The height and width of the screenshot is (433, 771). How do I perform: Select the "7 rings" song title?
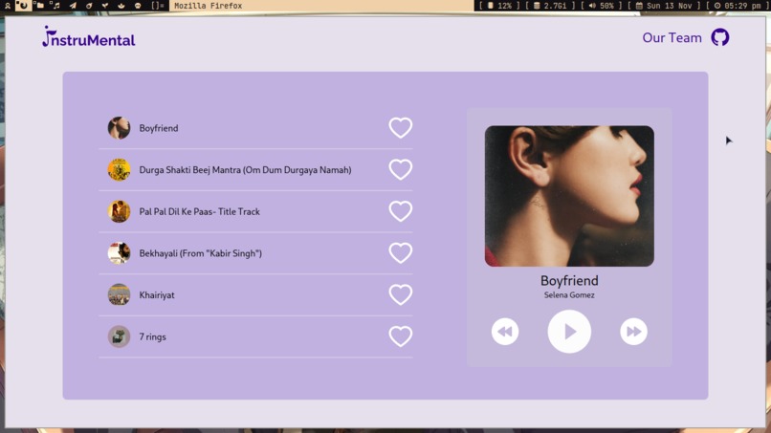(152, 337)
